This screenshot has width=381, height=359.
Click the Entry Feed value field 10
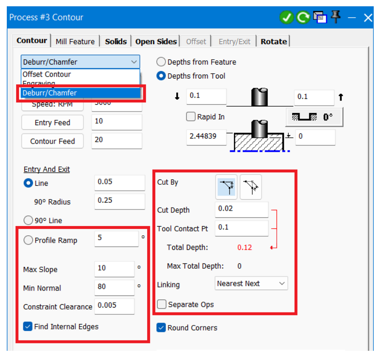(x=116, y=122)
